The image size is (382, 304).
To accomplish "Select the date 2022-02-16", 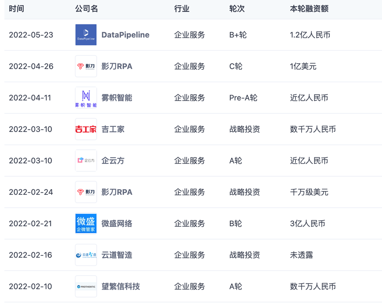I will click(30, 255).
